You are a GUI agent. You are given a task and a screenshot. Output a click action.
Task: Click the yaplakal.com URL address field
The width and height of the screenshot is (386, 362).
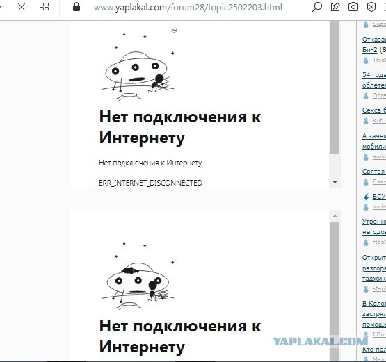[188, 8]
